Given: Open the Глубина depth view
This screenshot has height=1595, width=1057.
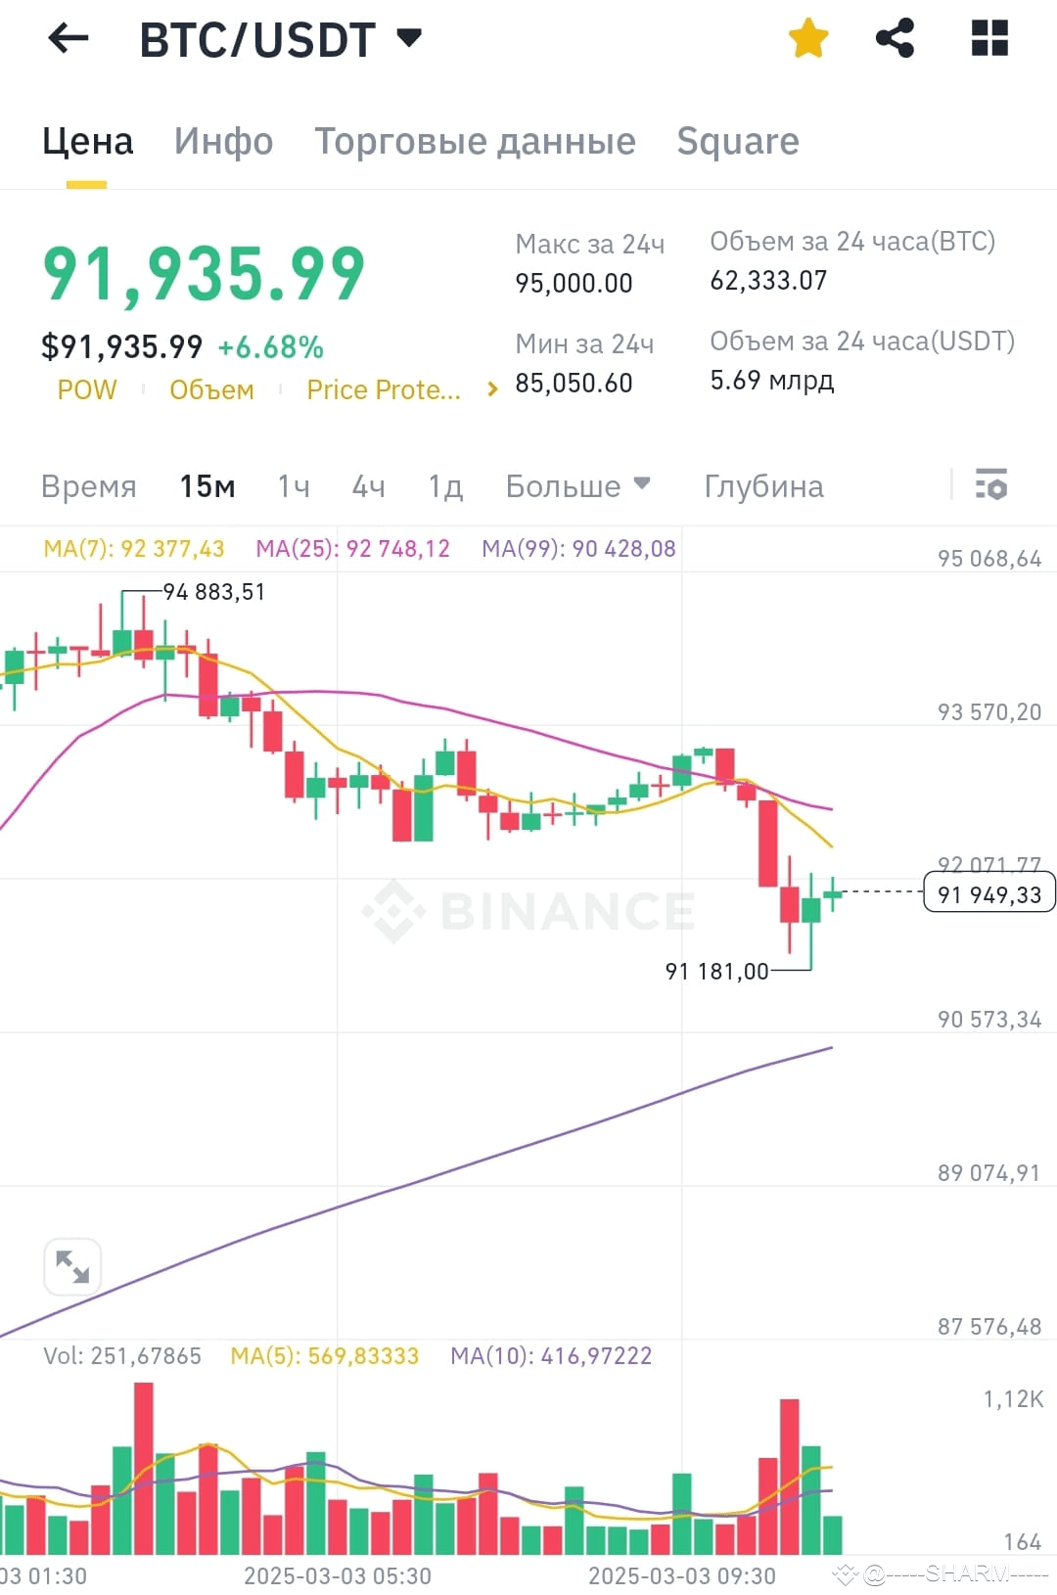Looking at the screenshot, I should click(x=762, y=485).
